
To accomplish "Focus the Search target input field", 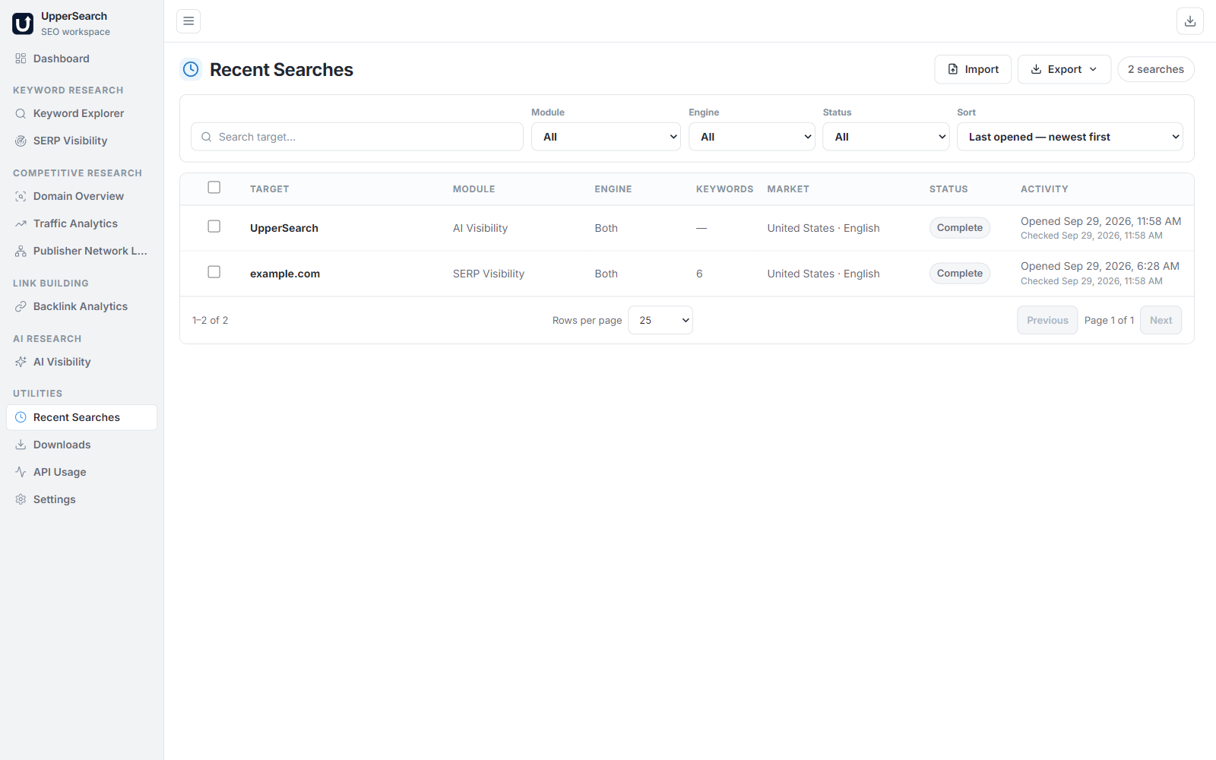I will pos(357,137).
